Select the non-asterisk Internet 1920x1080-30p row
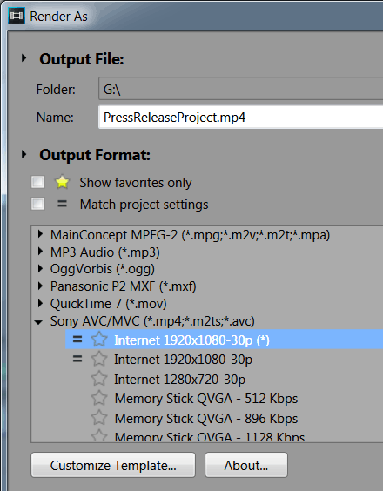The width and height of the screenshot is (383, 491). pos(183,360)
